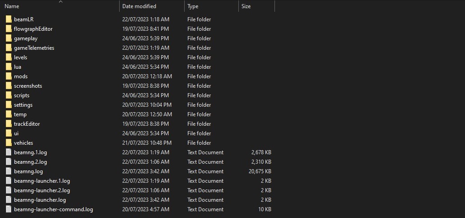Select the flowgraphEditor folder icon
Screen dimensions: 465x218
[x=9, y=29]
